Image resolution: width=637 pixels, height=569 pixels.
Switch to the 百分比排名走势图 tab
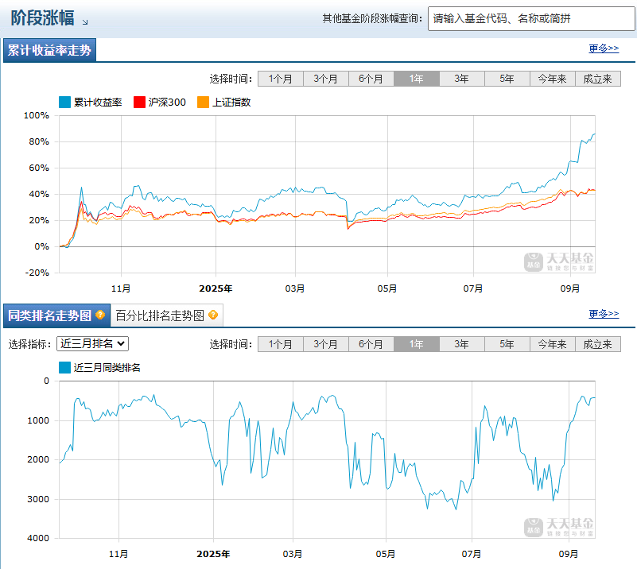tap(166, 315)
